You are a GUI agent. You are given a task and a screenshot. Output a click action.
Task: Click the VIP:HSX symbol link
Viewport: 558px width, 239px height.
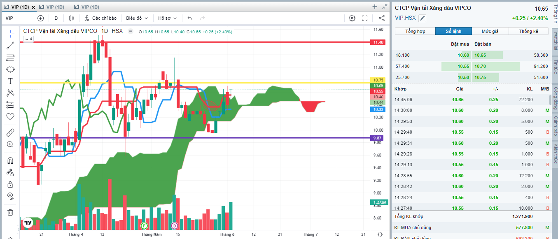click(x=405, y=18)
